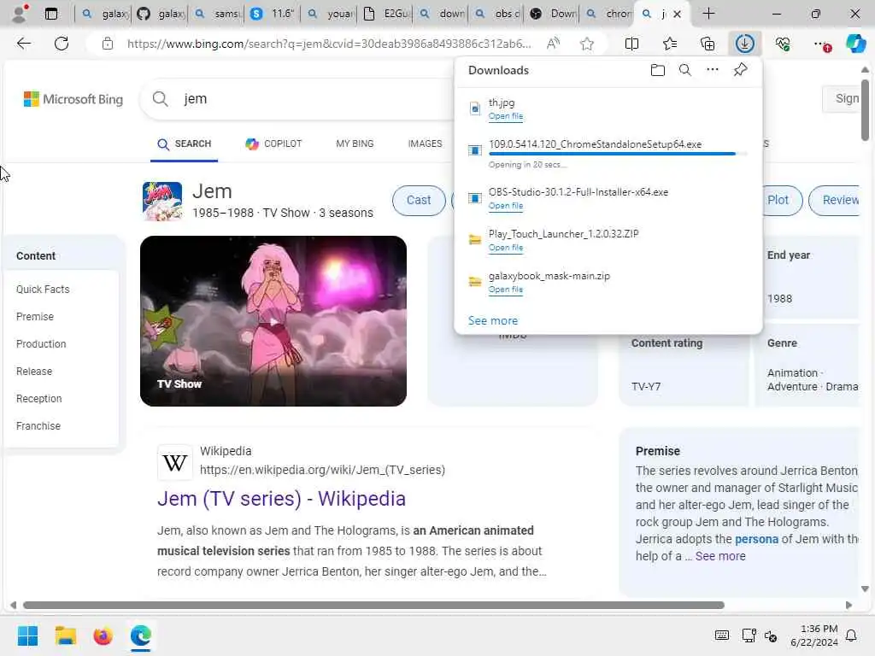875x656 pixels.
Task: Play the Jem TV Show video thumbnail
Action: tap(273, 321)
